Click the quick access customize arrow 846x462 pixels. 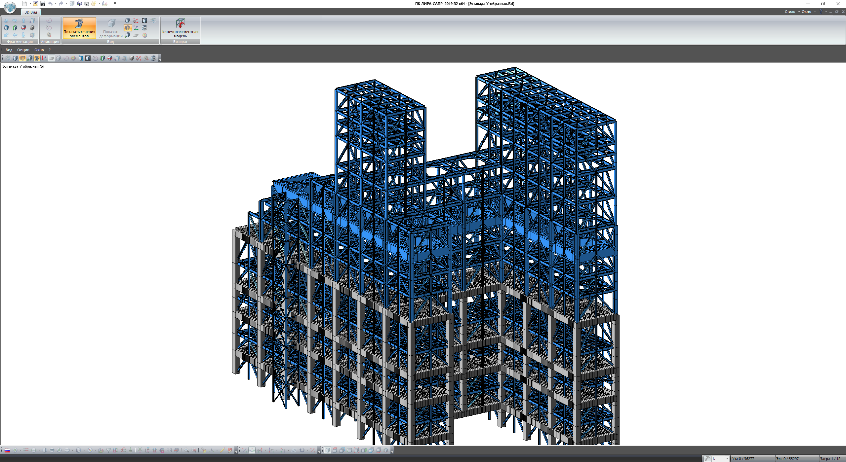[115, 4]
